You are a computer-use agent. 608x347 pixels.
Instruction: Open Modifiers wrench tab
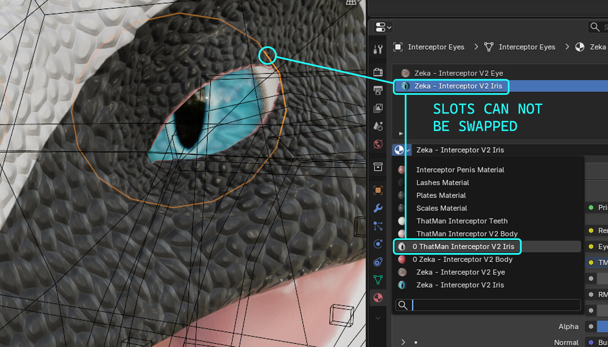tap(378, 208)
